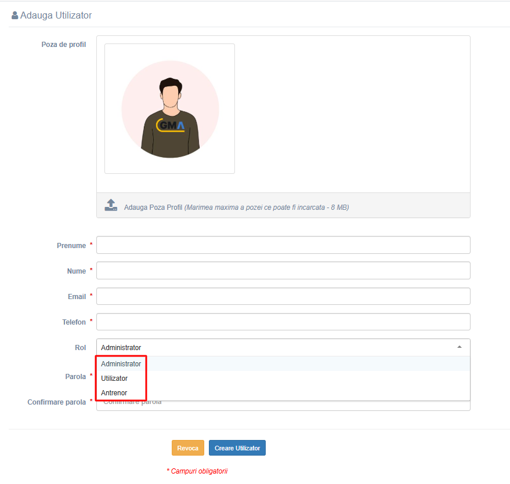Click the Parola field label
510x484 pixels.
tap(75, 377)
